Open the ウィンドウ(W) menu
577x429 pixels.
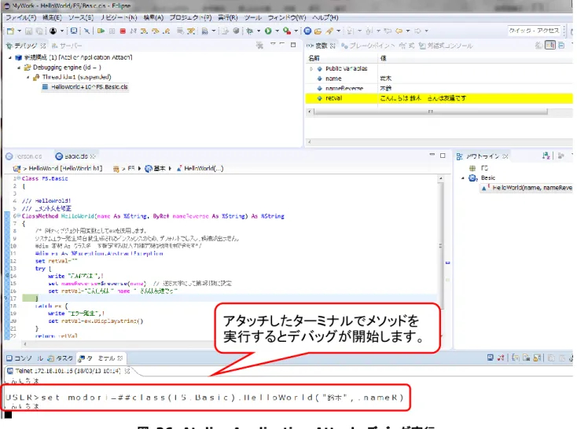click(x=287, y=17)
